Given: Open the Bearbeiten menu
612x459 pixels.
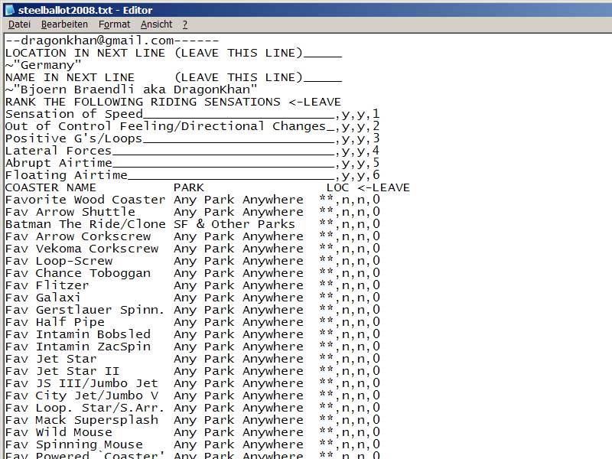Looking at the screenshot, I should 64,24.
